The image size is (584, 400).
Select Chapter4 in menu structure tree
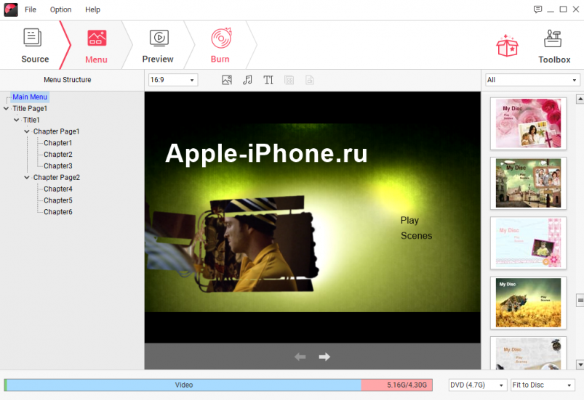click(x=57, y=189)
